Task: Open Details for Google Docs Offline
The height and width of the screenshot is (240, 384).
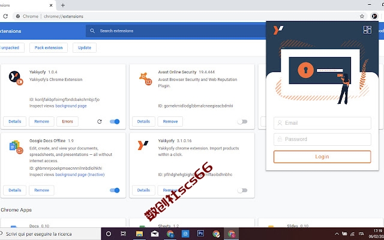Action: [14, 190]
